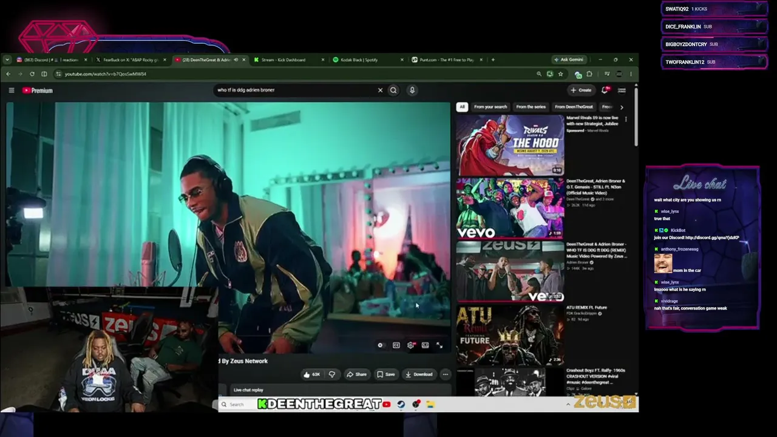Open the ATU Remix Ft. Future thumbnail

click(x=510, y=334)
